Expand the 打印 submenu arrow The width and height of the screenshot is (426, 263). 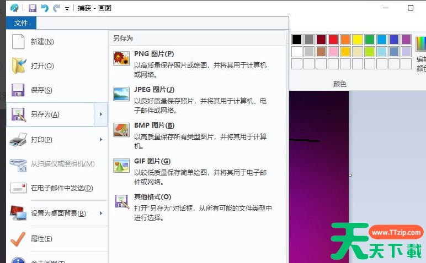(101, 140)
